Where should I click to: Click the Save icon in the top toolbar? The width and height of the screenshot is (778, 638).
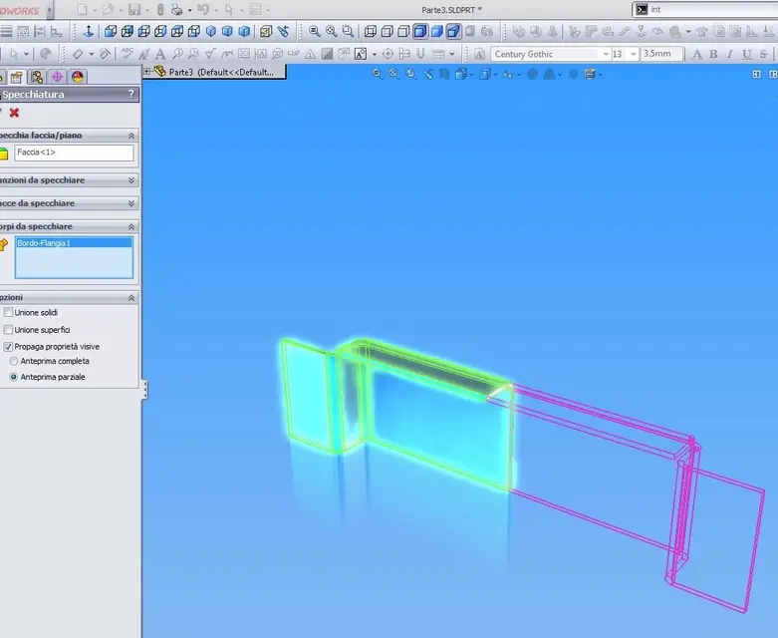point(134,9)
